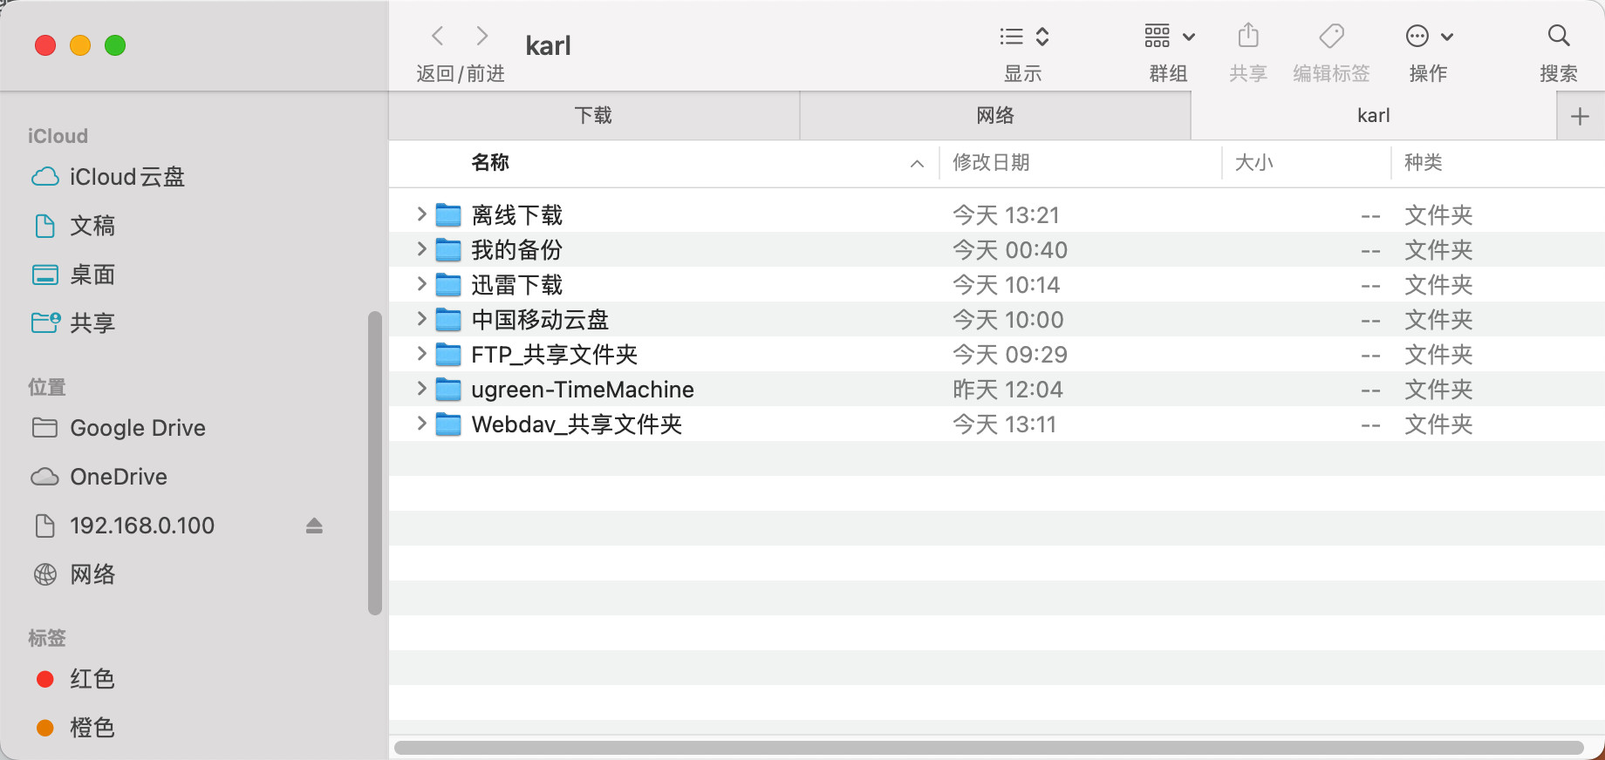
Task: Switch to the 网络 tab
Action: (x=995, y=116)
